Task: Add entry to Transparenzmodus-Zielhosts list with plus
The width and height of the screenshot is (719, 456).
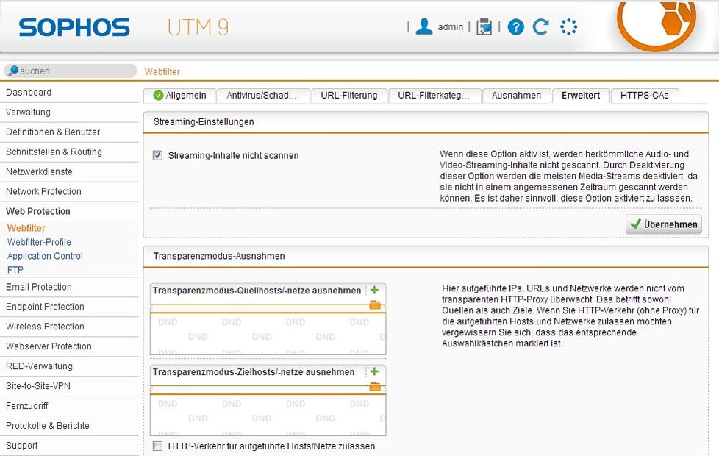Action: 374,371
